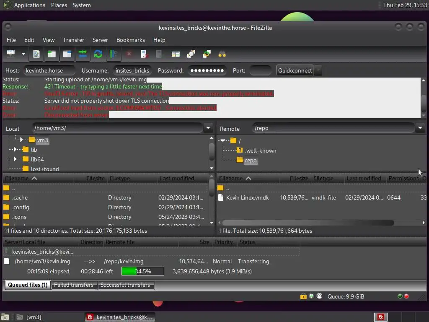429x322 pixels.
Task: Click the speed limits status icon
Action: click(x=319, y=296)
